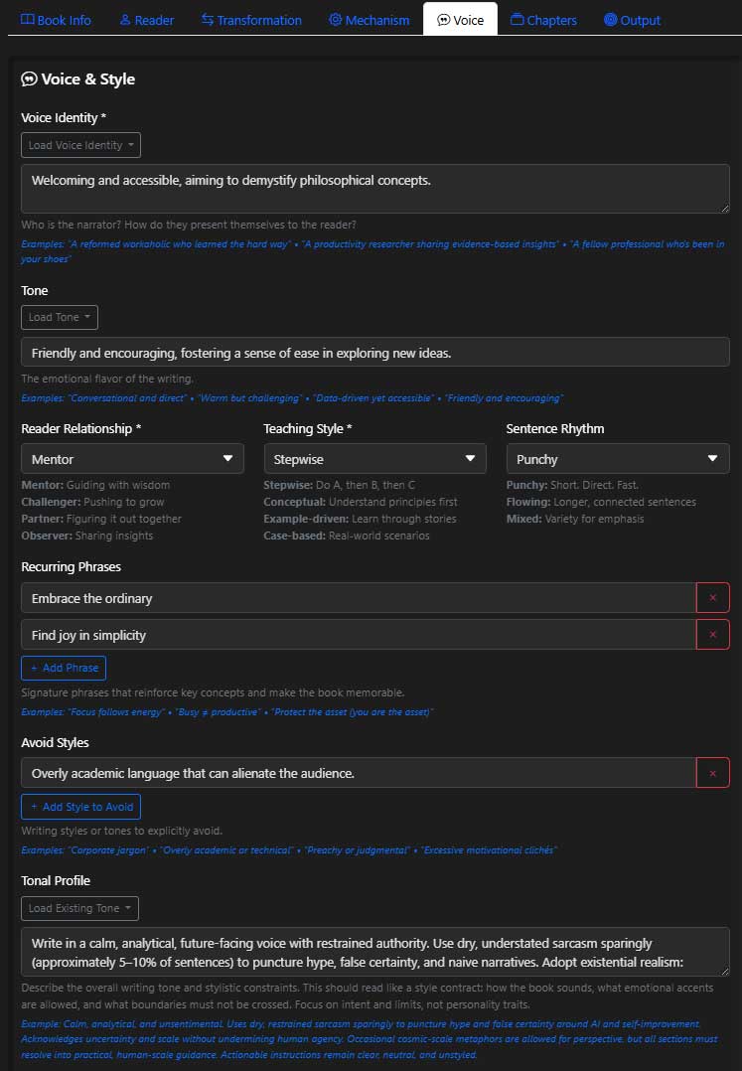The image size is (742, 1071).
Task: Remove the 'Embrace the ordinary' phrase
Action: [x=712, y=598]
